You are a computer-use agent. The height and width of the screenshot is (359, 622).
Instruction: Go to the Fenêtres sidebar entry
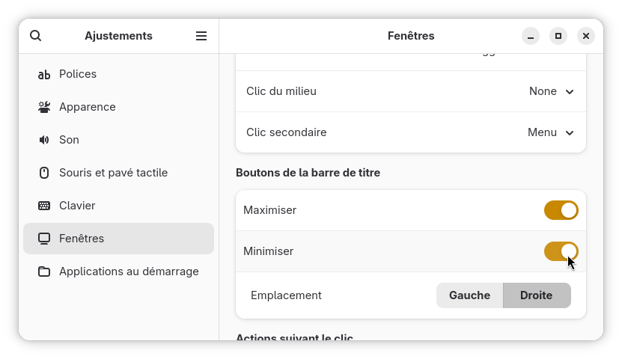(x=118, y=239)
